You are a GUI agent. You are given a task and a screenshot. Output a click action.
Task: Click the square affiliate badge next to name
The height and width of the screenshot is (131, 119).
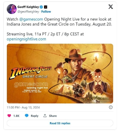pos(46,7)
